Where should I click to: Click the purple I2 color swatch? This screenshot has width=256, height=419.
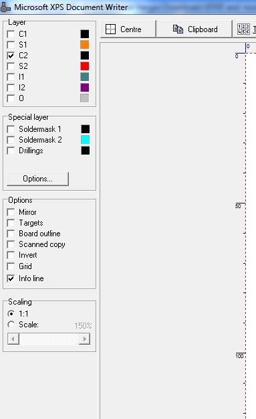click(x=85, y=88)
